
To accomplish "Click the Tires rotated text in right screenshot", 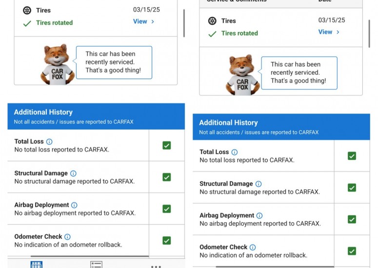I will click(239, 34).
